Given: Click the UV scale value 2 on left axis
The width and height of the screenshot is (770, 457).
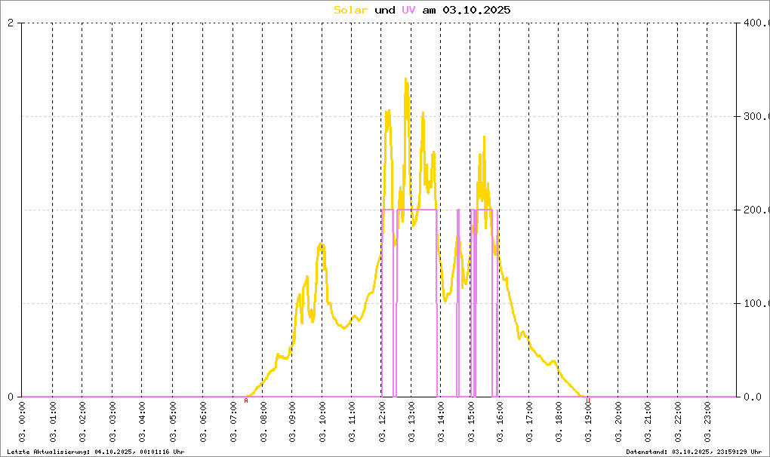Looking at the screenshot, I should coord(11,23).
